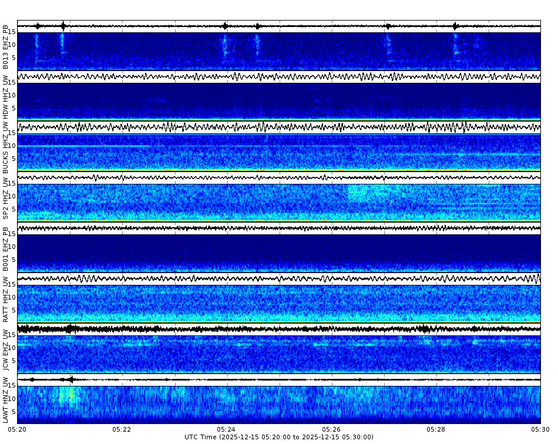
Task: Click the 05:24 time axis label
Action: (x=227, y=429)
